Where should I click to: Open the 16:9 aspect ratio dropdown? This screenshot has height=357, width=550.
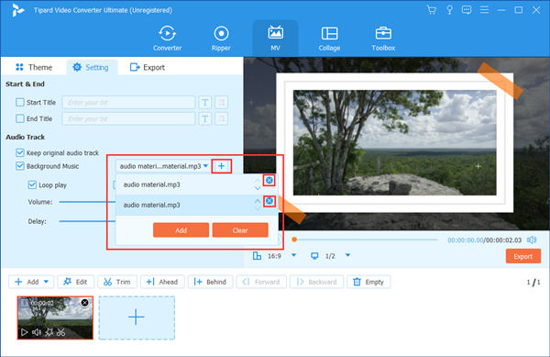[294, 255]
